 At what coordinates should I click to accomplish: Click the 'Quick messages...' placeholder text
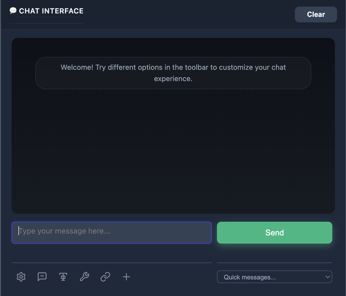[250, 277]
